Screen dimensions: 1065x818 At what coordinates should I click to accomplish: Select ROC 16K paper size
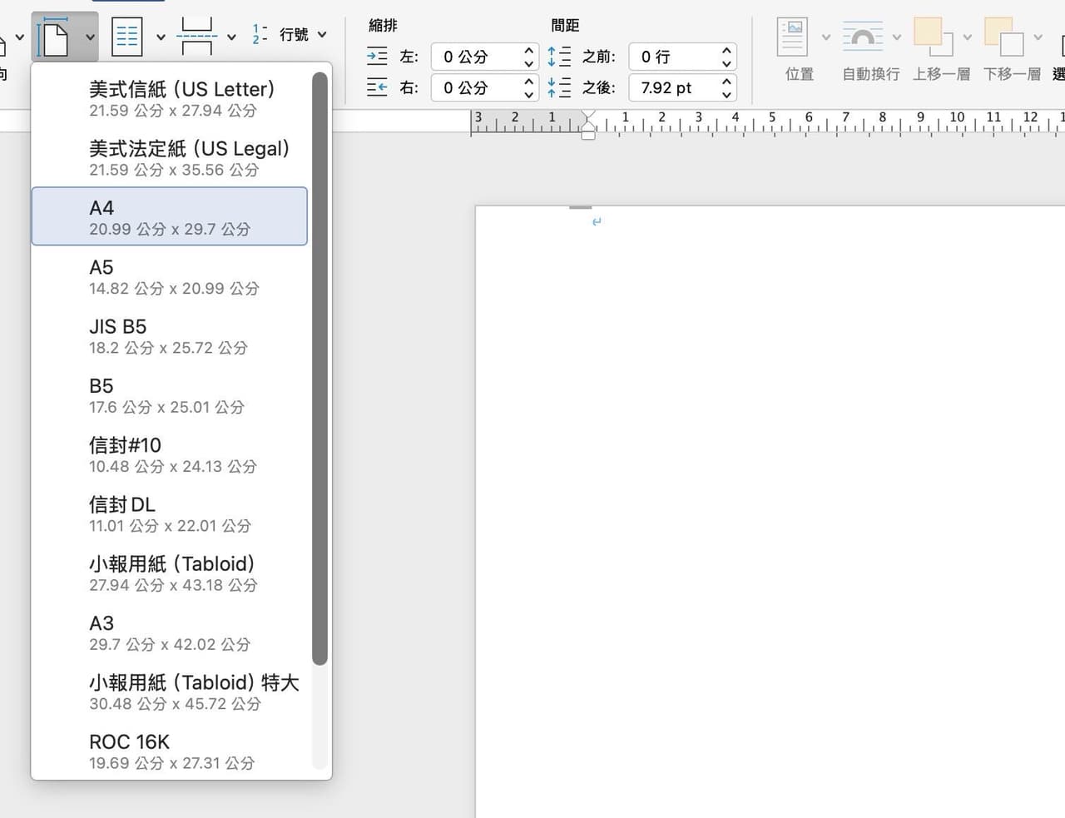pyautogui.click(x=170, y=751)
